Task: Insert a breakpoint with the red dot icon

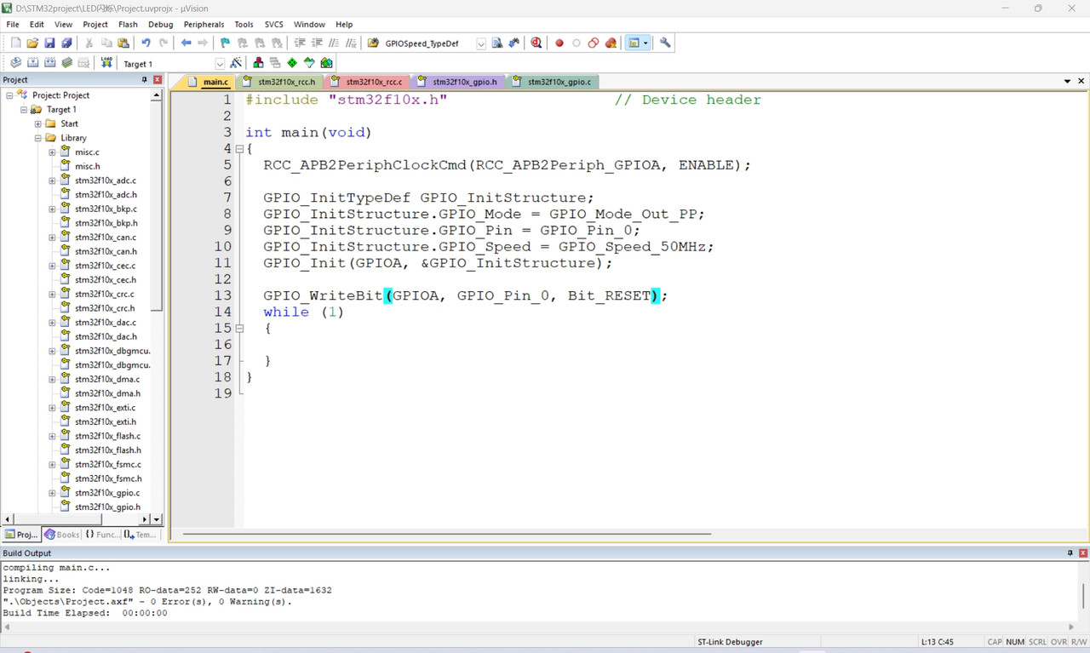Action: [x=559, y=43]
